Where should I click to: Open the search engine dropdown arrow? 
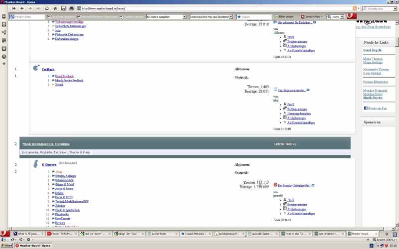pos(395,8)
